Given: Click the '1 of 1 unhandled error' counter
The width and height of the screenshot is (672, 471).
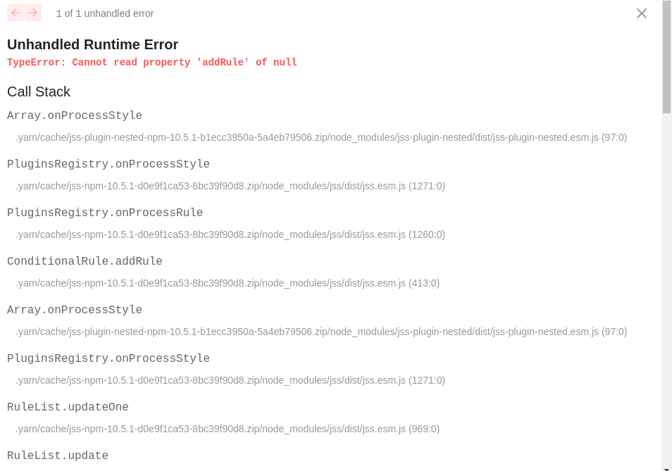Looking at the screenshot, I should [x=105, y=13].
